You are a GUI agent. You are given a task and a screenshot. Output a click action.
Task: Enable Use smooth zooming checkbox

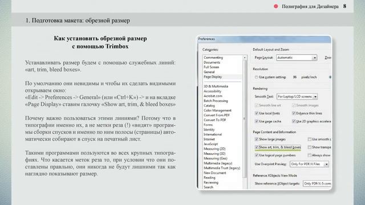pos(309,139)
